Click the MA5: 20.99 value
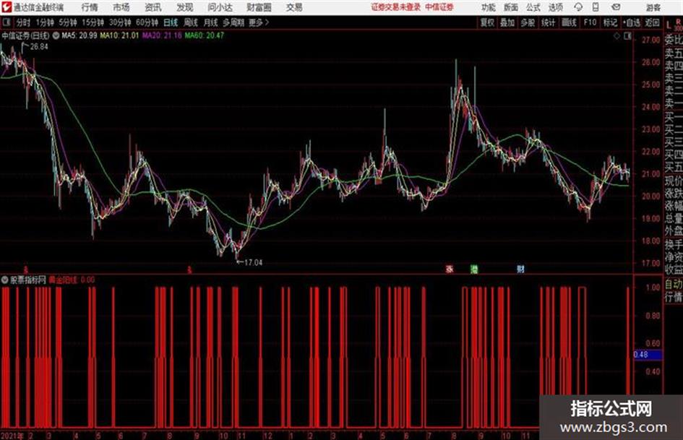Viewport: 683px width, 440px height. pyautogui.click(x=80, y=35)
